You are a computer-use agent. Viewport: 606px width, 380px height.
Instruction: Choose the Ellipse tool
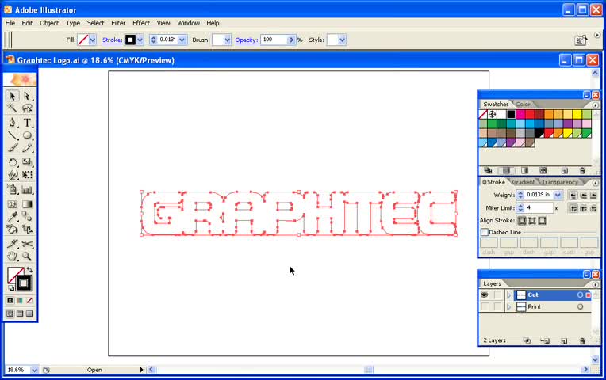click(27, 135)
